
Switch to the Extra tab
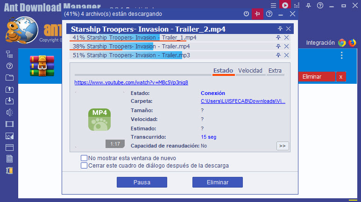pyautogui.click(x=275, y=71)
